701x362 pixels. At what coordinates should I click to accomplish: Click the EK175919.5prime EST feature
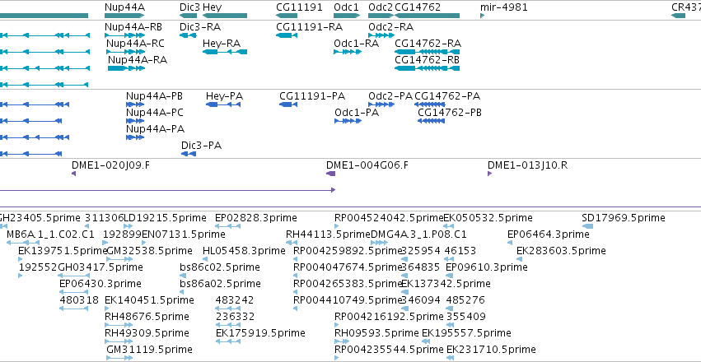[228, 342]
